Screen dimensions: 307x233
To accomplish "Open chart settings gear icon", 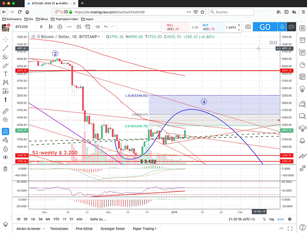I will [x=290, y=219].
